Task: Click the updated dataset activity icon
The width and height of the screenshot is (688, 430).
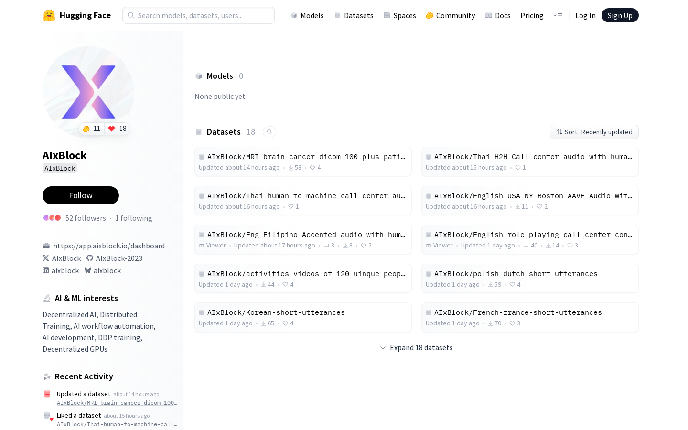Action: [x=47, y=394]
